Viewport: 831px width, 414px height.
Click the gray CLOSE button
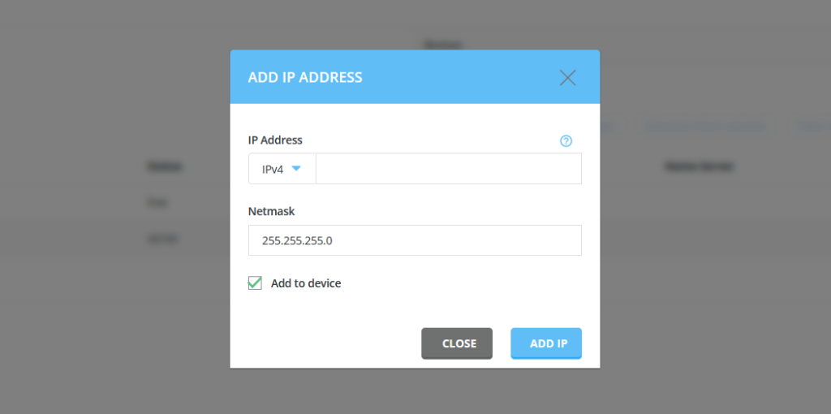click(457, 343)
